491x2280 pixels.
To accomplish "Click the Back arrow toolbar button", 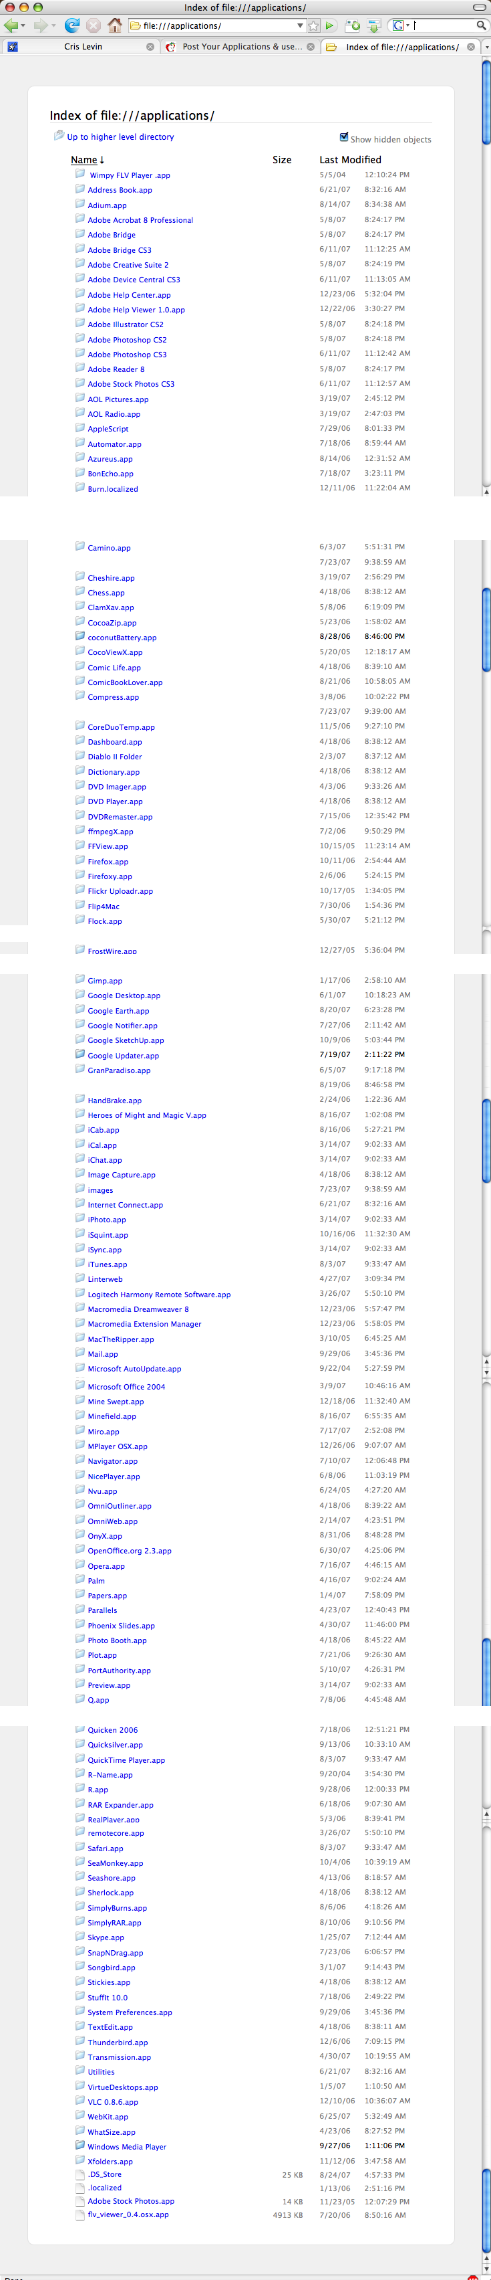I will (x=11, y=25).
